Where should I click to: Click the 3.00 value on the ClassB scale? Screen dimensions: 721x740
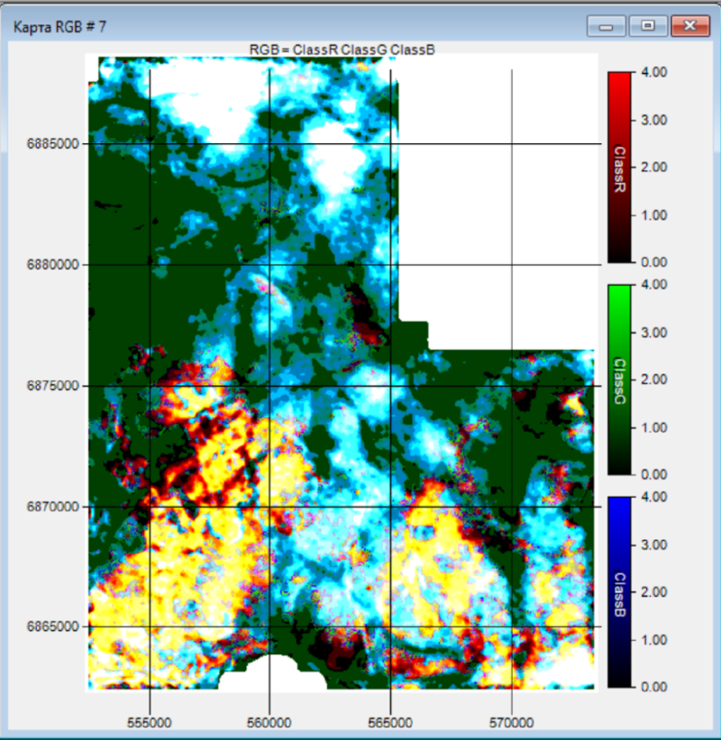(654, 544)
